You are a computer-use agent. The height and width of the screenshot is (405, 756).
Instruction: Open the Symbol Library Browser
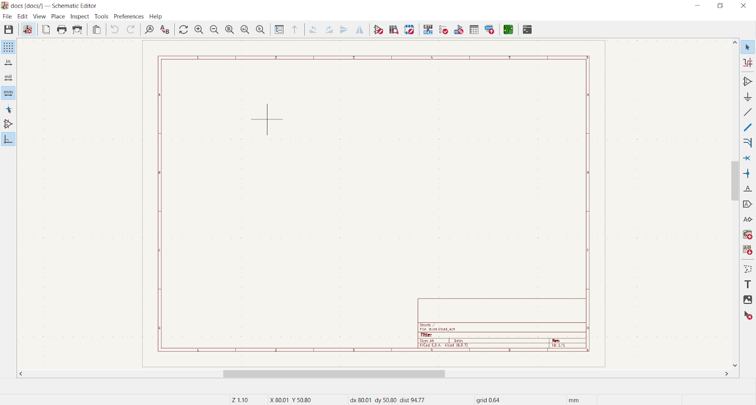(394, 30)
